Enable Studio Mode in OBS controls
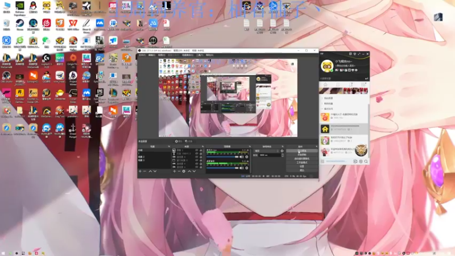The width and height of the screenshot is (455, 256). (x=302, y=163)
